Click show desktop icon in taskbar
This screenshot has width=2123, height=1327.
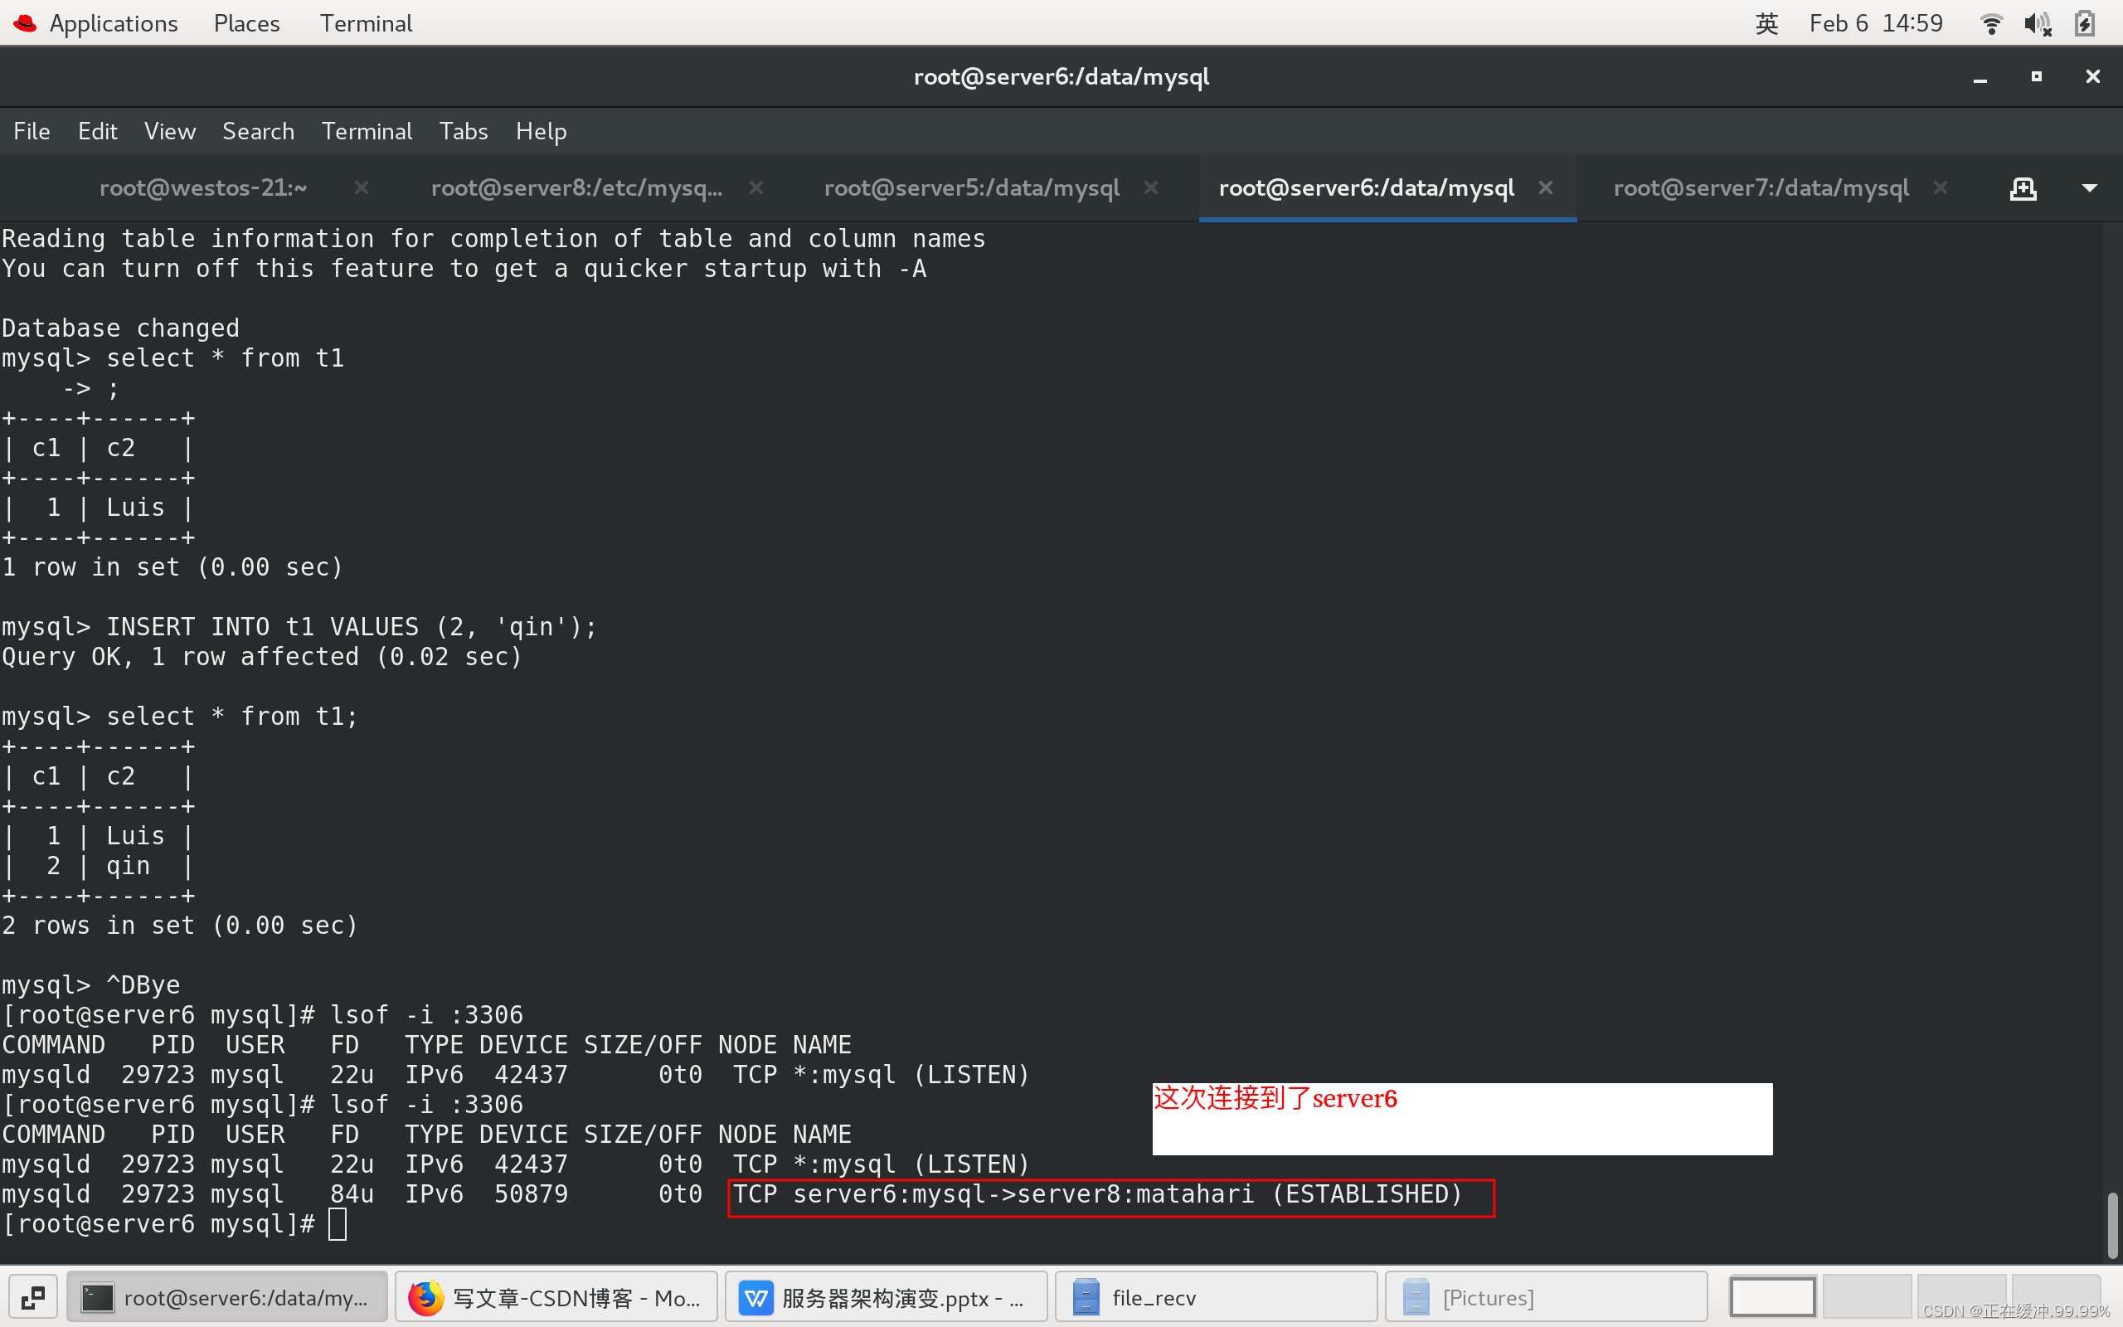pyautogui.click(x=33, y=1297)
